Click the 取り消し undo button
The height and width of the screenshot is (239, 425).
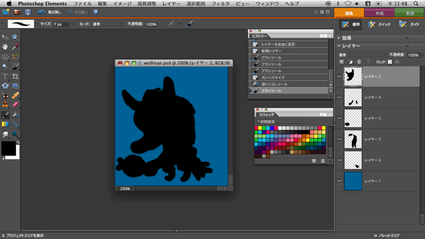point(49,12)
